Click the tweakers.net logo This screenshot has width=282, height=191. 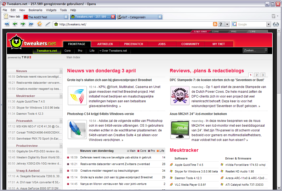pyautogui.click(x=33, y=42)
